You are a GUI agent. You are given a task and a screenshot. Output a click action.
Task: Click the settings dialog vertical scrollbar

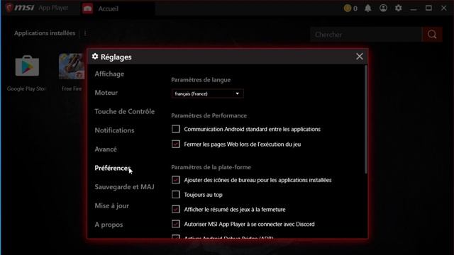(x=366, y=120)
